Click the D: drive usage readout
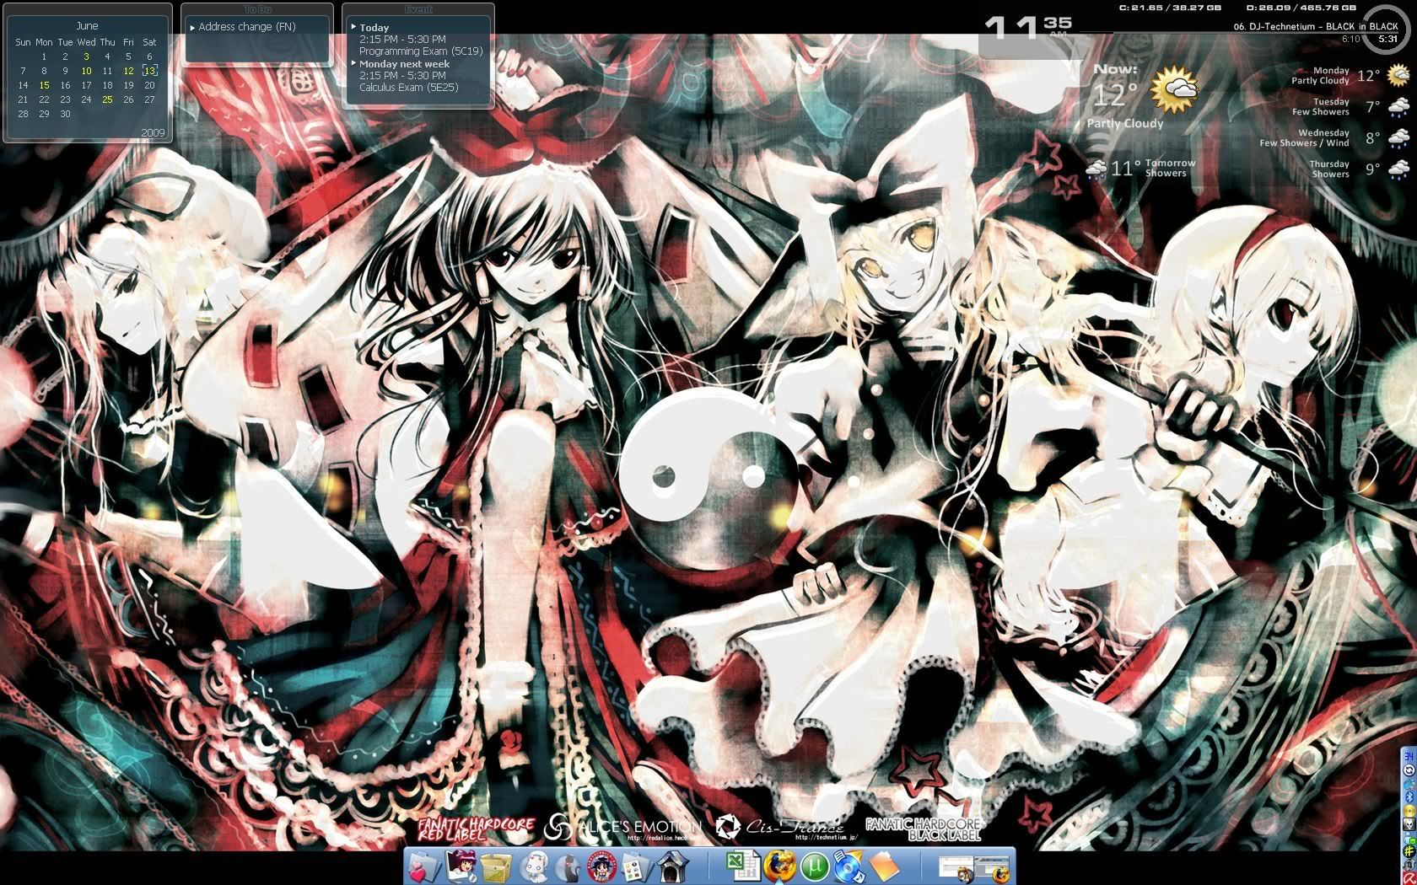This screenshot has height=885, width=1417. coord(1300,8)
